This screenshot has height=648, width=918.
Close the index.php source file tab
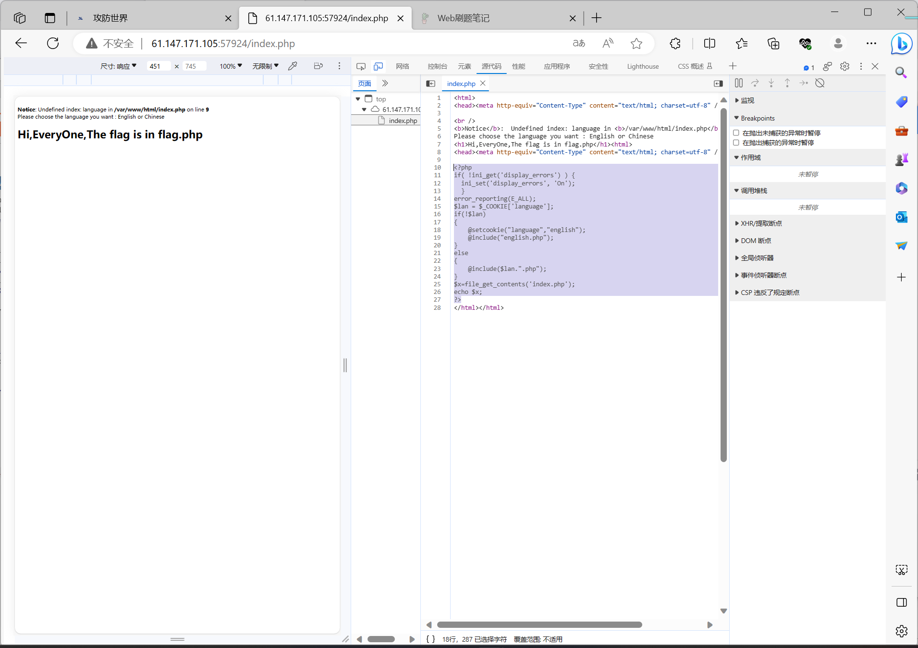[x=483, y=84]
